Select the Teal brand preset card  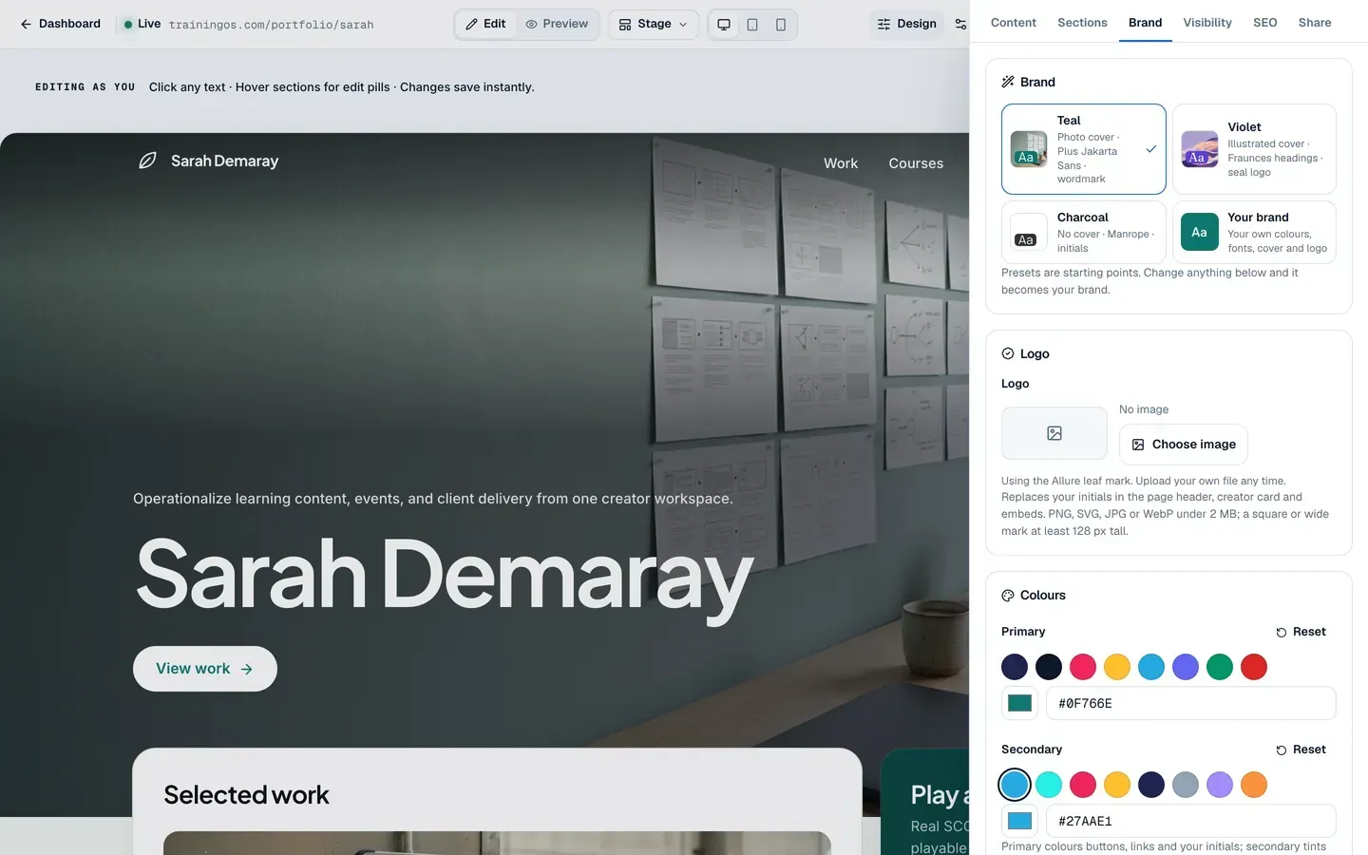pyautogui.click(x=1084, y=149)
